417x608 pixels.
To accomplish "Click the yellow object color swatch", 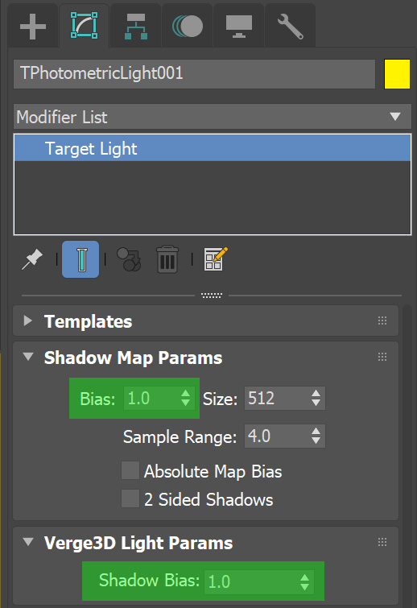I will pyautogui.click(x=397, y=74).
